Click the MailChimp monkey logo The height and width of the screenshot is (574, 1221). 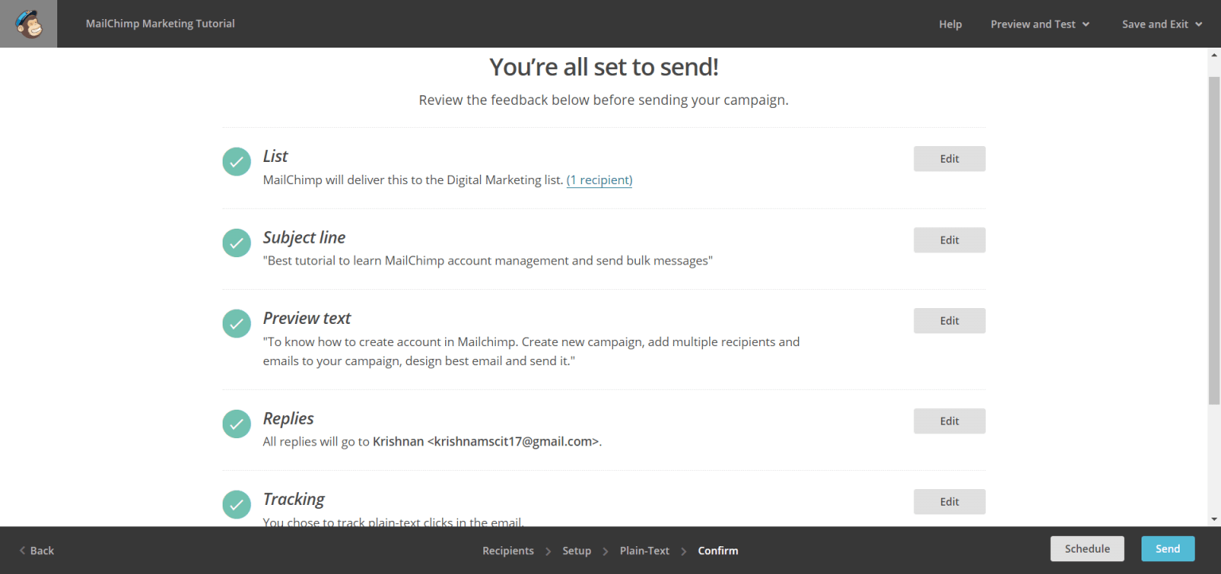pos(29,24)
